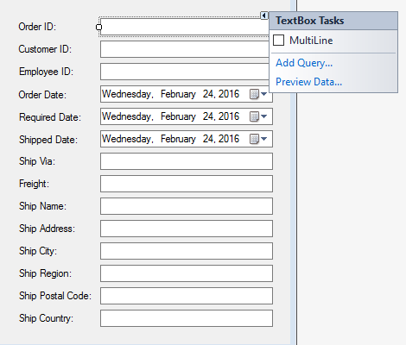Click the Order Date picker's date text
This screenshot has height=345, width=406.
coord(171,94)
